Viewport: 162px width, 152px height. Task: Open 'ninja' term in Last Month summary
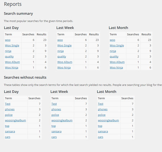113,51
